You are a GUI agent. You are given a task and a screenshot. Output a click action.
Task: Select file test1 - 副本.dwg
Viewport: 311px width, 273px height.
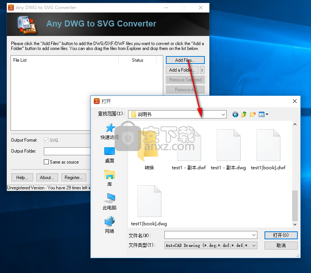[228, 149]
